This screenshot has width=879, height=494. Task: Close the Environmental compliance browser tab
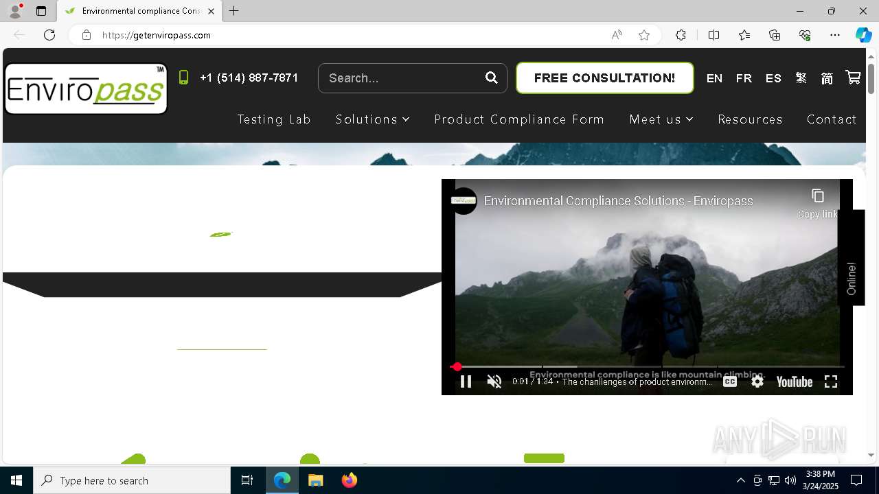tap(211, 11)
